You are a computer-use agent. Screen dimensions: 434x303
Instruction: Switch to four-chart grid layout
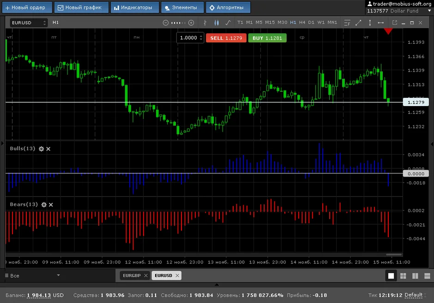point(403,276)
